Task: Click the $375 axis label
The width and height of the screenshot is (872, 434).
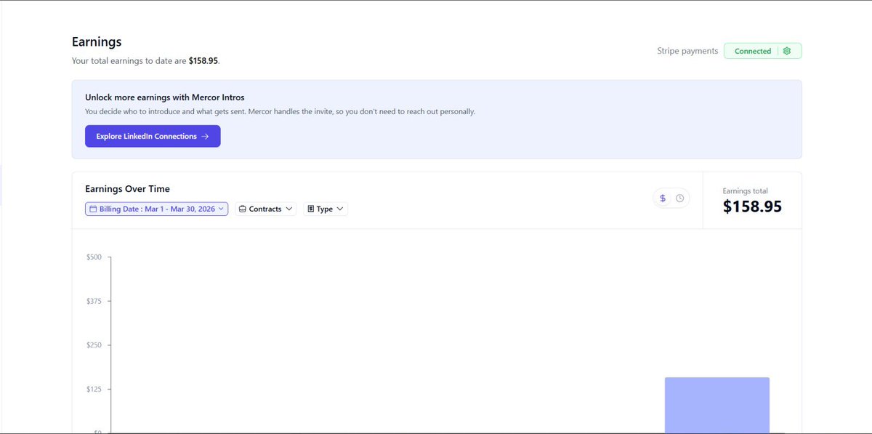Action: [94, 301]
